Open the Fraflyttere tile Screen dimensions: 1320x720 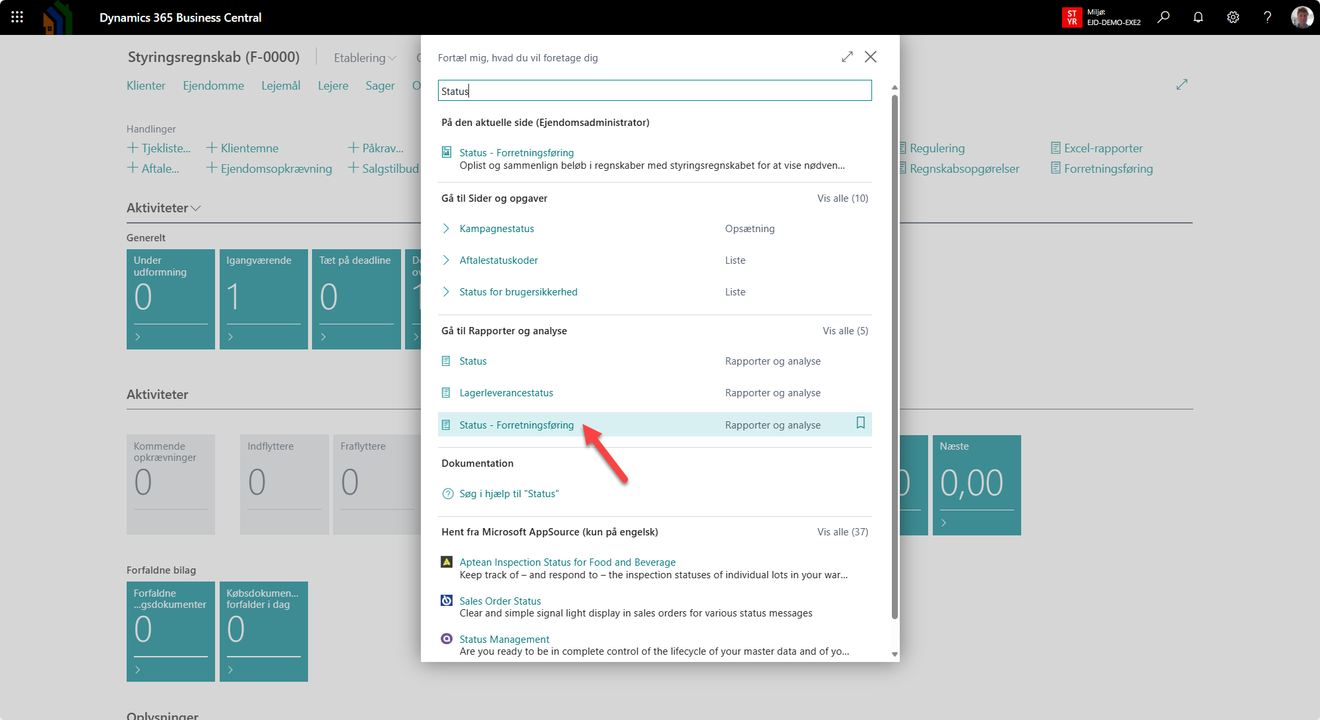[x=377, y=485]
